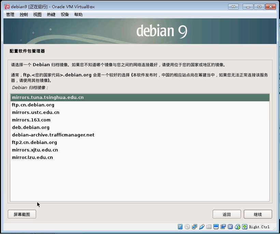Choose the mirrors.ustc.edu.cn mirror
The width and height of the screenshot is (280, 234).
click(140, 112)
